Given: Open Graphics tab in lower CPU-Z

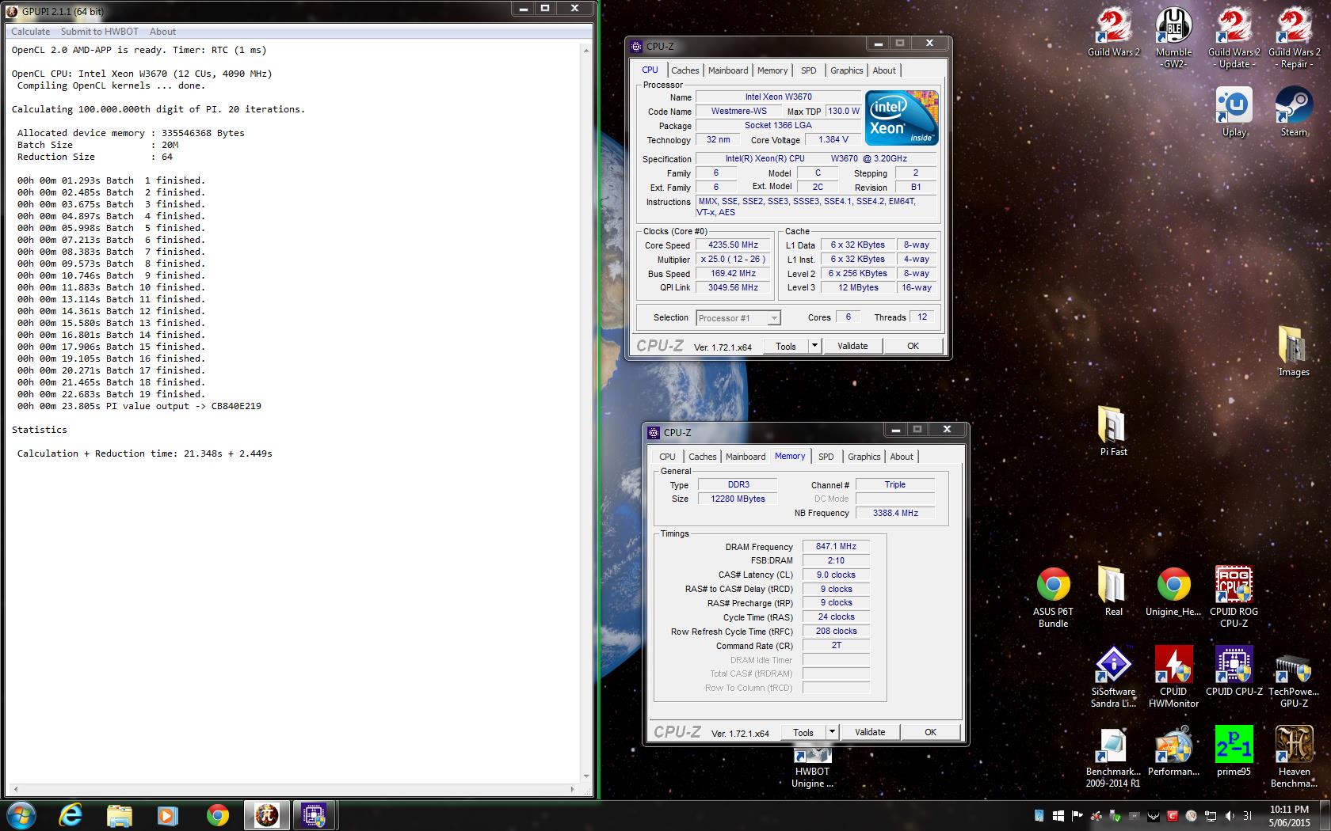Looking at the screenshot, I should 864,457.
